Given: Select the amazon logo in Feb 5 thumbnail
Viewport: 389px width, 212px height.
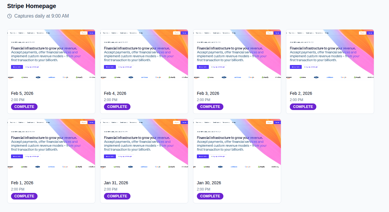Looking at the screenshot, I should click(10, 77).
